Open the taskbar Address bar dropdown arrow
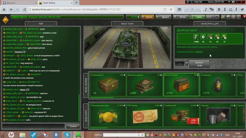The width and height of the screenshot is (246, 138). [x=138, y=135]
